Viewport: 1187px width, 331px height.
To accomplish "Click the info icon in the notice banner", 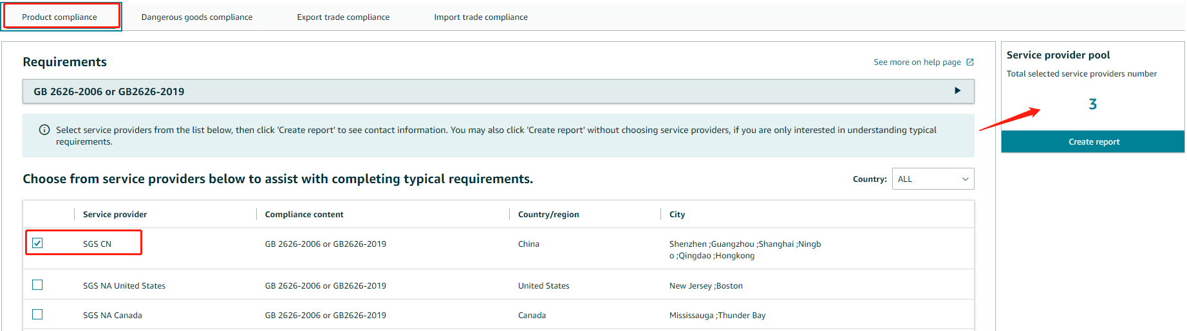I will pos(44,130).
